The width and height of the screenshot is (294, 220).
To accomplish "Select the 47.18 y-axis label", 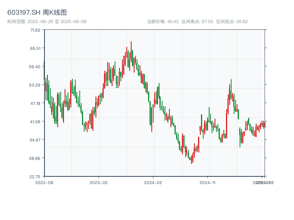I will 35,103.
